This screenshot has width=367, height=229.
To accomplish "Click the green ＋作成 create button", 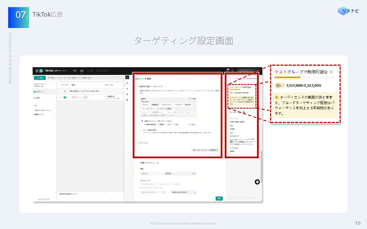I will (40, 78).
